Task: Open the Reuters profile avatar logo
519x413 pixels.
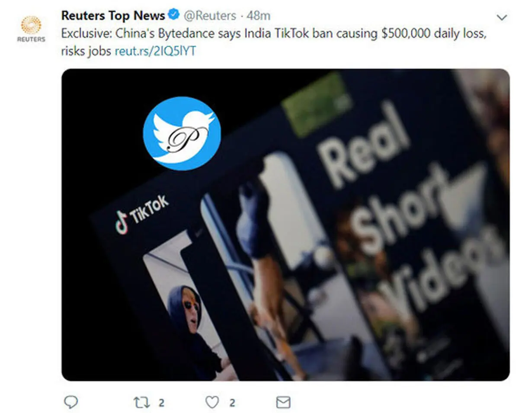Action: [x=31, y=25]
